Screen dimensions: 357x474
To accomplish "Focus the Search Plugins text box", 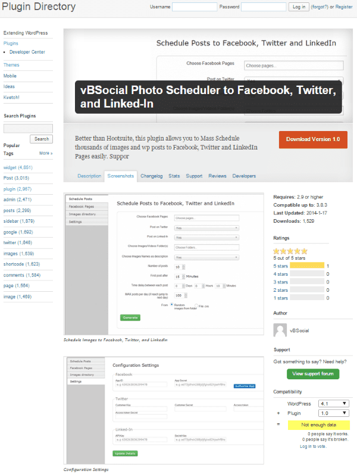I will 28,128.
